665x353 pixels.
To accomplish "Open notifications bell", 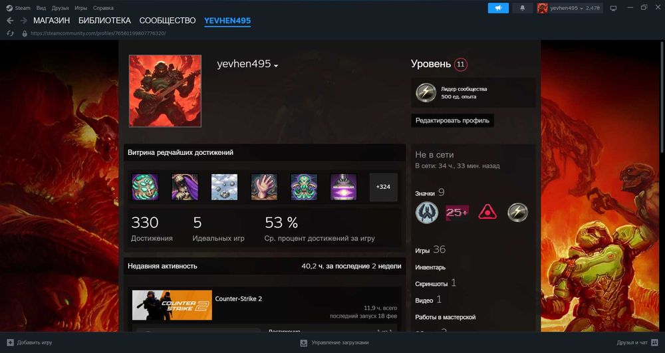I will 523,8.
